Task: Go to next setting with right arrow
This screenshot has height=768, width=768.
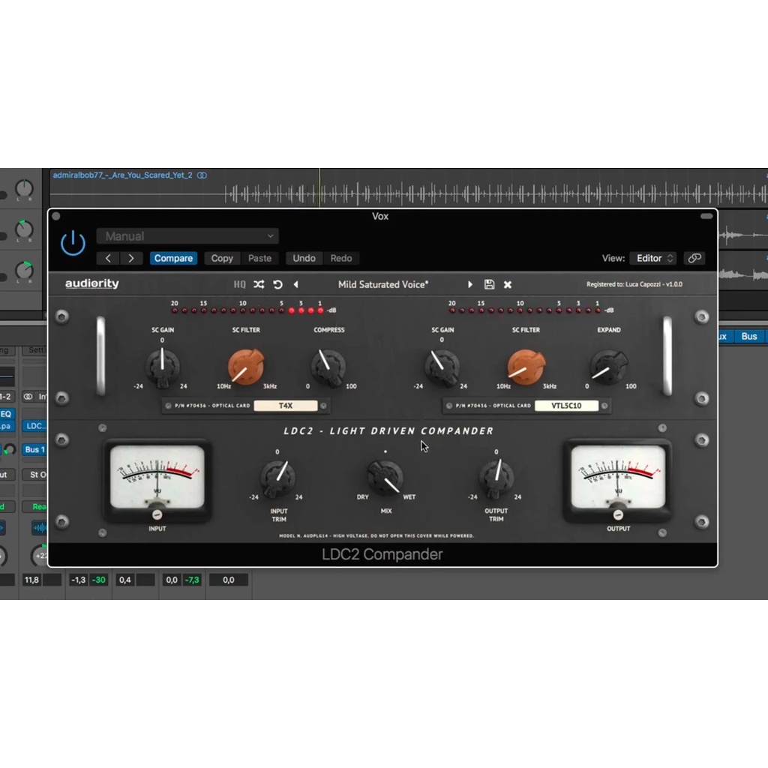Action: coord(130,258)
